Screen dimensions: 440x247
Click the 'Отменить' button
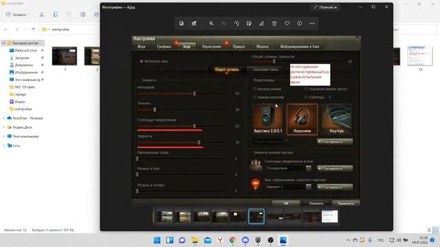click(x=316, y=203)
